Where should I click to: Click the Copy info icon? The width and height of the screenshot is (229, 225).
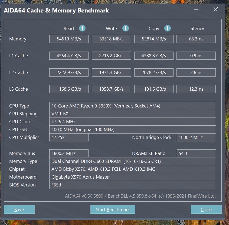[167, 28]
